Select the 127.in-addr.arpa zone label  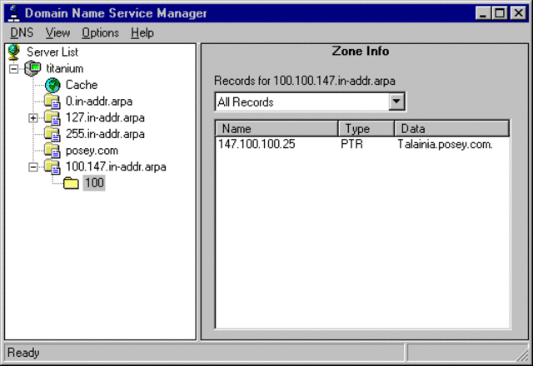[105, 117]
